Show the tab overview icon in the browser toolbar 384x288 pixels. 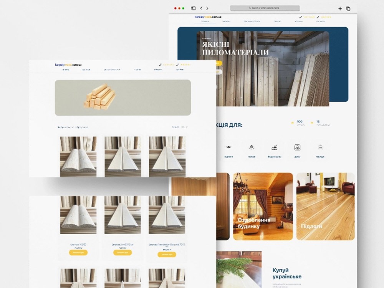coord(348,8)
